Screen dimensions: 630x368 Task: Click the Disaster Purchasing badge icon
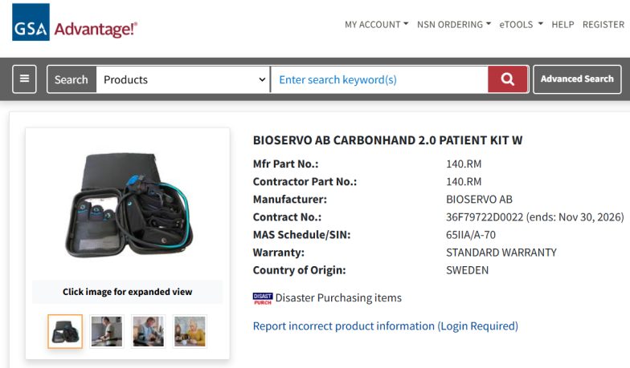262,298
